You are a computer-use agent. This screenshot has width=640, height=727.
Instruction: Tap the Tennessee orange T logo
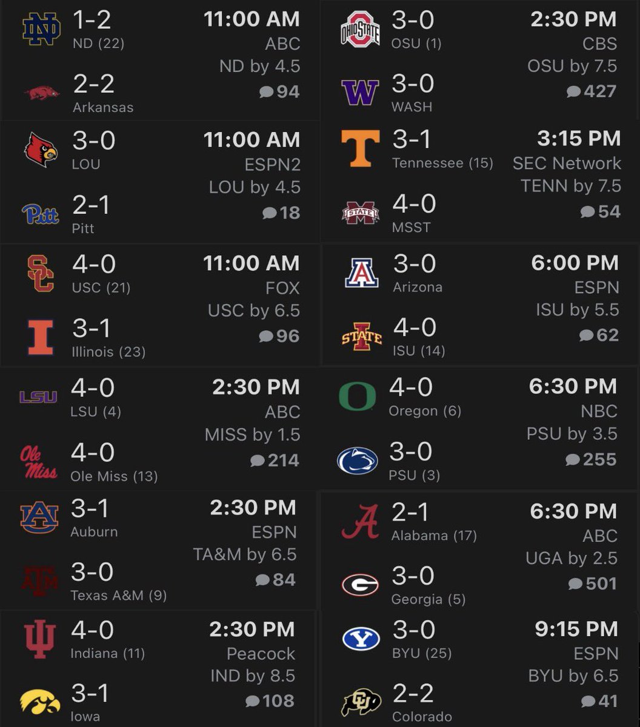[x=361, y=148]
